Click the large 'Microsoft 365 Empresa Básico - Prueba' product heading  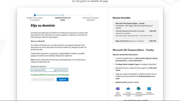(x=133, y=50)
